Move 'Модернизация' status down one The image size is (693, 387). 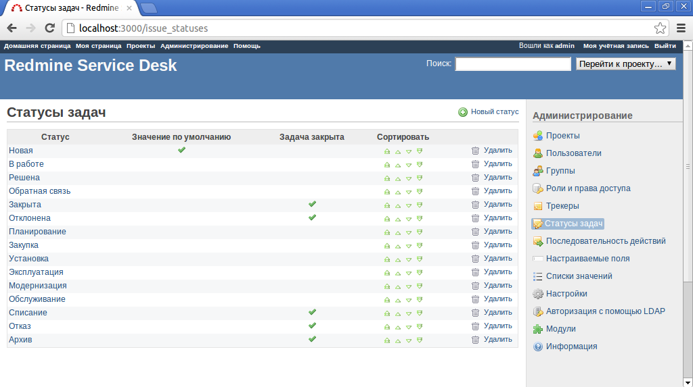pyautogui.click(x=409, y=286)
